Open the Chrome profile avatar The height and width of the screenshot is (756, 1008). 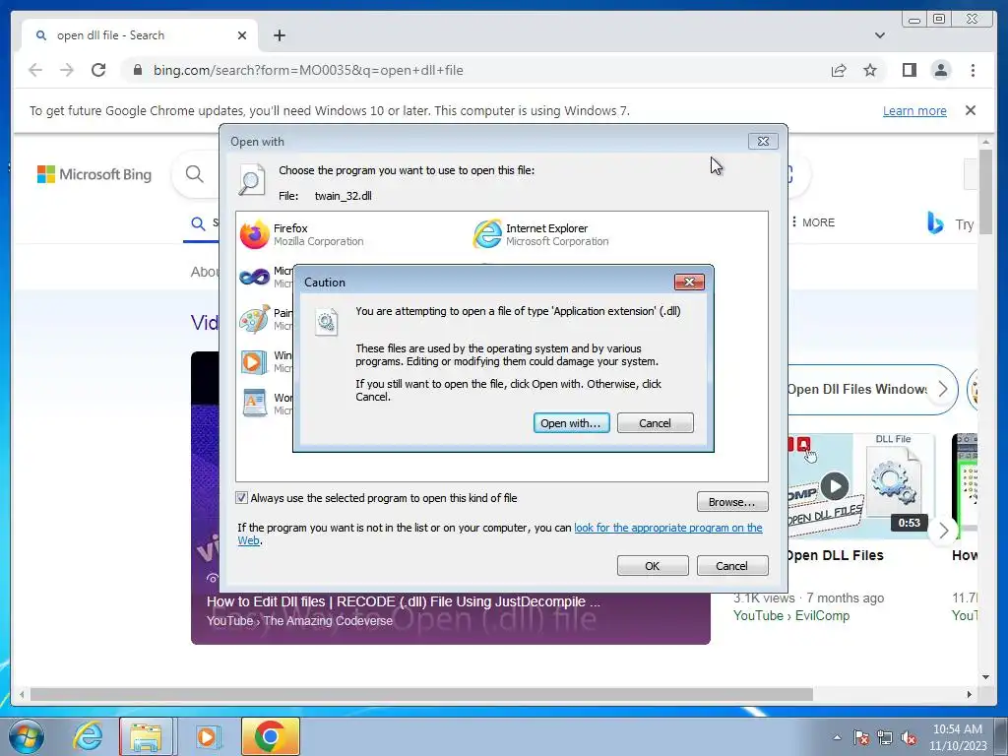(x=941, y=70)
